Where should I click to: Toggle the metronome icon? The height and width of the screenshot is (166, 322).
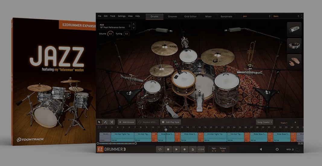pos(193,149)
